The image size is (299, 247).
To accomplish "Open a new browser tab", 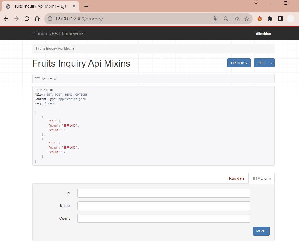I will tap(86, 6).
